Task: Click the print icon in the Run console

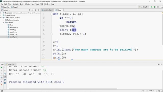Action: tap(5, 80)
